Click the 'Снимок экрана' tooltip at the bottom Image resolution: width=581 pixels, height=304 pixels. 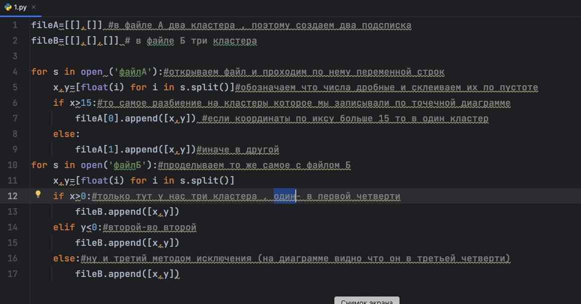367,300
